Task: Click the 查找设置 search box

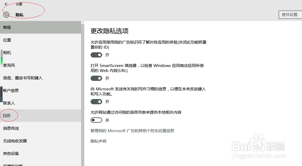Action: [290, 15]
